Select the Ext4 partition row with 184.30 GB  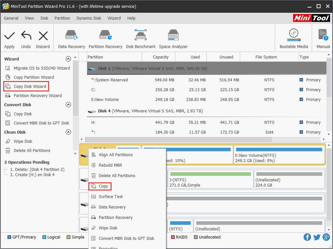click(x=207, y=132)
